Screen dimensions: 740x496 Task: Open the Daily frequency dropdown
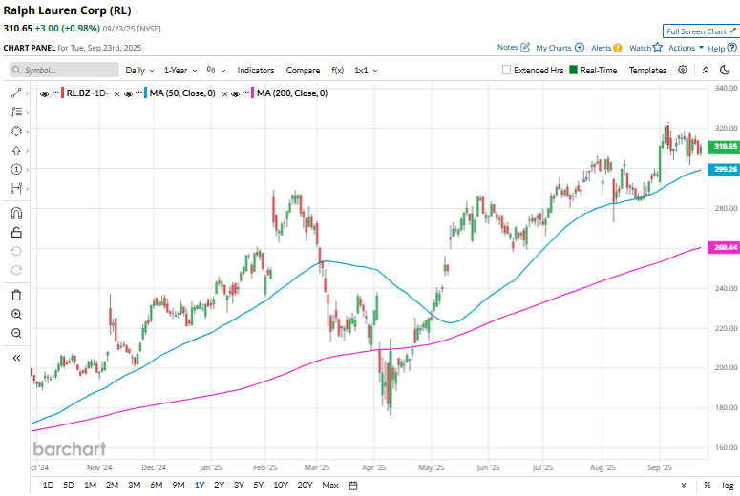coord(139,71)
